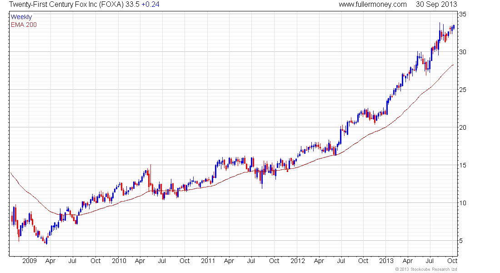Click the 2013 year label on time axis
This screenshot has width=500, height=273.
pos(386,261)
